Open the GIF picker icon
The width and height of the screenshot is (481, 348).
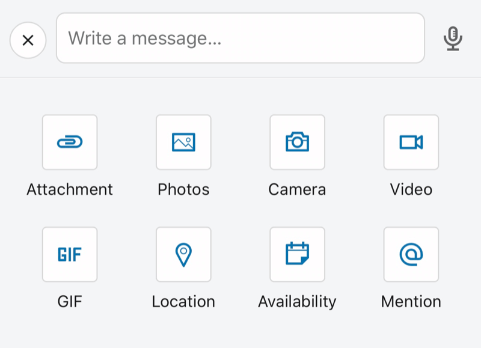(x=70, y=254)
